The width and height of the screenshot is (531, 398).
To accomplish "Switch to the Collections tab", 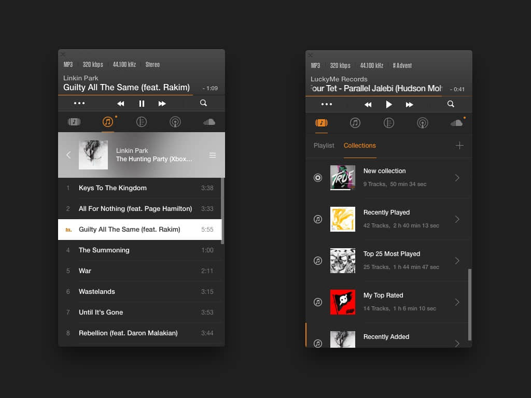I will coord(360,146).
